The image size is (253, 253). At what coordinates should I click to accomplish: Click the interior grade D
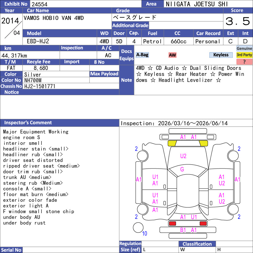(x=245, y=41)
